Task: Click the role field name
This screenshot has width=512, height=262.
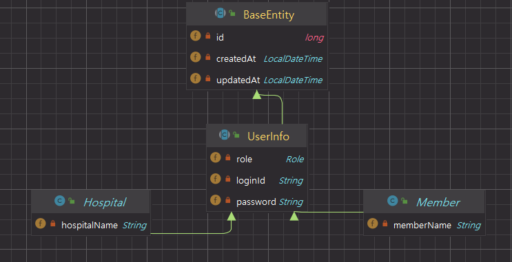Action: pos(244,160)
